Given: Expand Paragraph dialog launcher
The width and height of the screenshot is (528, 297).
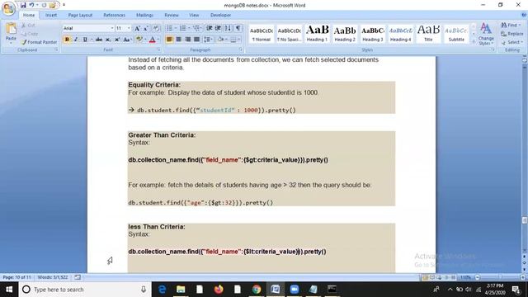Looking at the screenshot, I should point(241,49).
